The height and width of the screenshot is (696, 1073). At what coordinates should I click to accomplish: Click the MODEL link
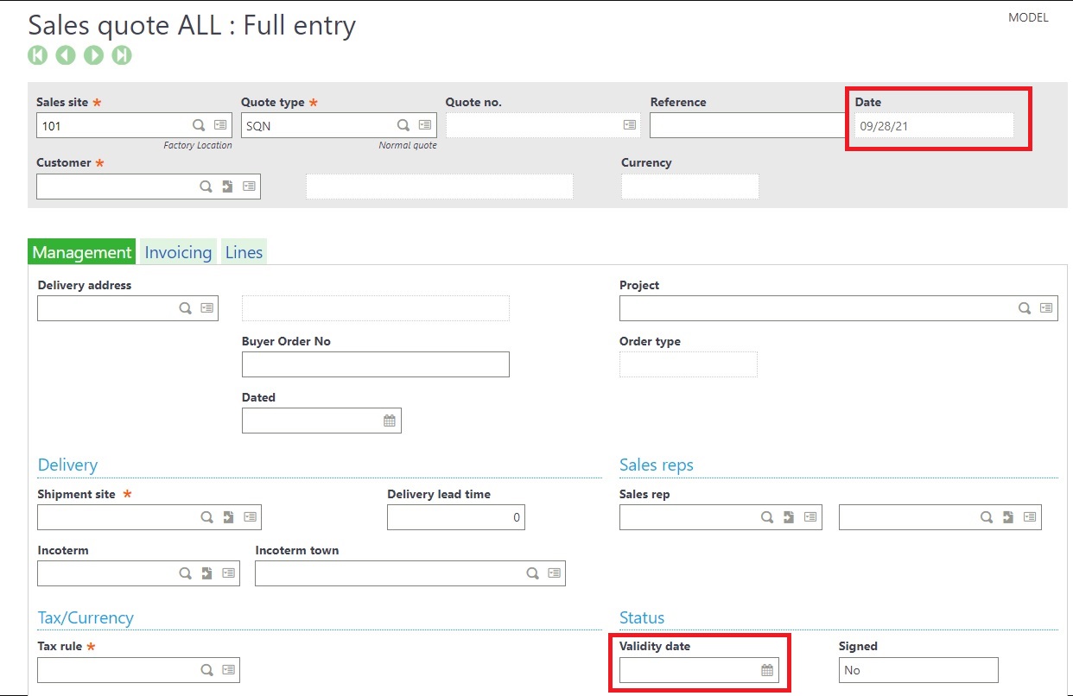pyautogui.click(x=1028, y=17)
